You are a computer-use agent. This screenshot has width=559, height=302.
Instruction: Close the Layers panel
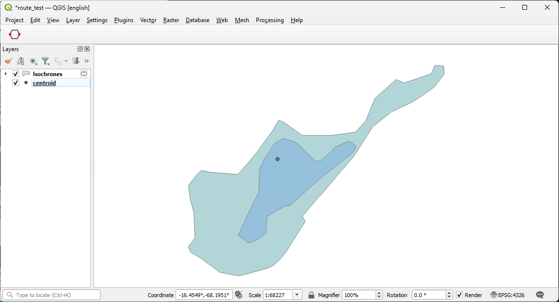pos(87,49)
